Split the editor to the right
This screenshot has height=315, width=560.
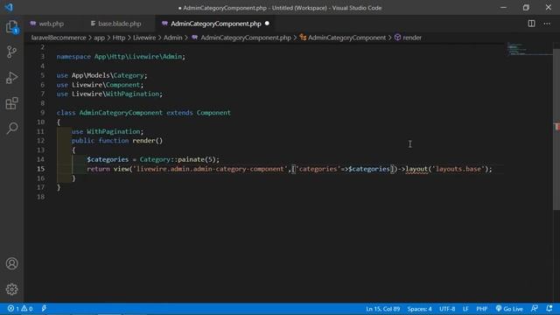point(531,24)
